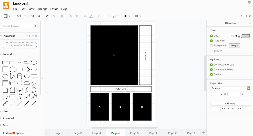Click the To Back toolbar icon
The height and width of the screenshot is (136, 253).
(x=77, y=16)
